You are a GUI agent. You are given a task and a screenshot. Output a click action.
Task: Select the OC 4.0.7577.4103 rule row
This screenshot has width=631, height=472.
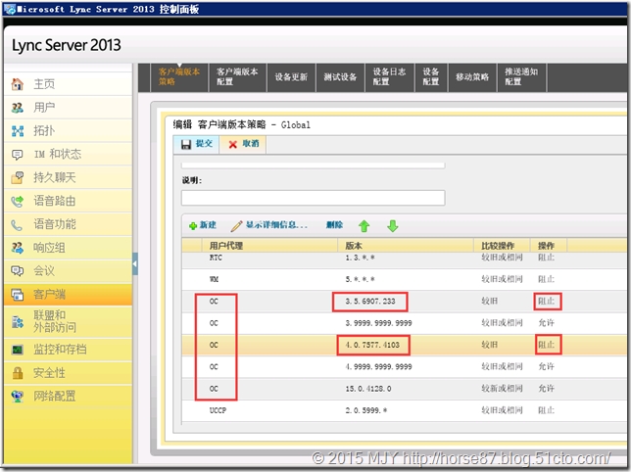[404, 345]
